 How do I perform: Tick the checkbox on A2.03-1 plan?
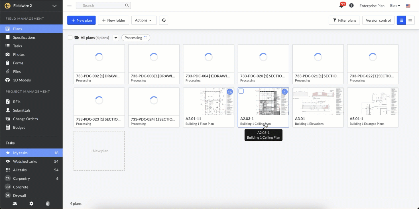pos(241,91)
